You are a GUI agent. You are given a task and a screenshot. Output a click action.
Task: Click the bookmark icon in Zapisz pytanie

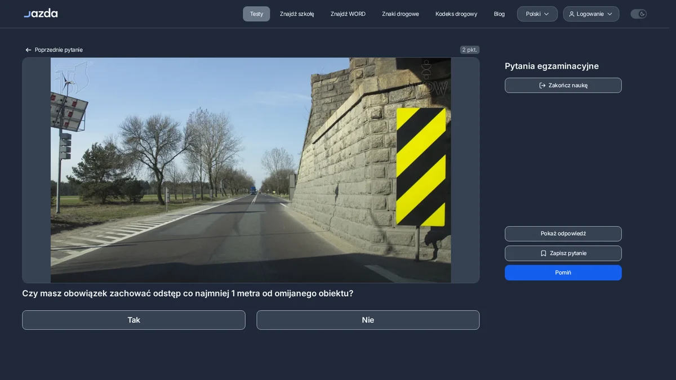[x=544, y=253]
